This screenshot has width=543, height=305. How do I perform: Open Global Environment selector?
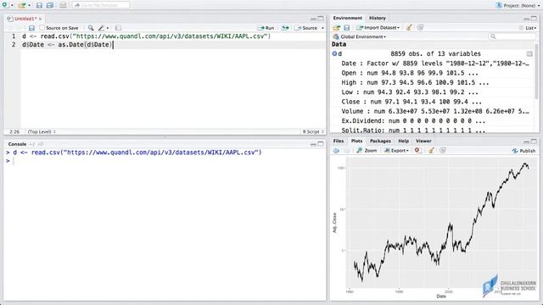click(360, 36)
